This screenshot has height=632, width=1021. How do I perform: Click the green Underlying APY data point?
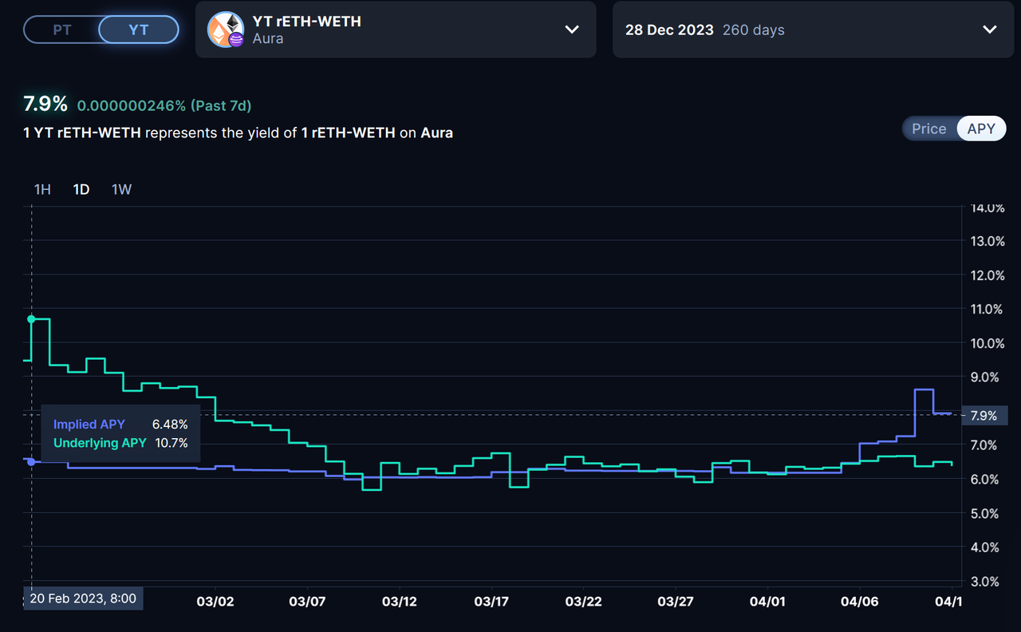(x=31, y=319)
